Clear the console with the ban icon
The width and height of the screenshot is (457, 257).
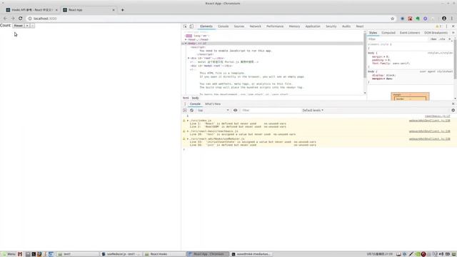191,111
